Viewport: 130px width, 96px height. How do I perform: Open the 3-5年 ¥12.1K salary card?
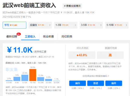click(x=91, y=25)
